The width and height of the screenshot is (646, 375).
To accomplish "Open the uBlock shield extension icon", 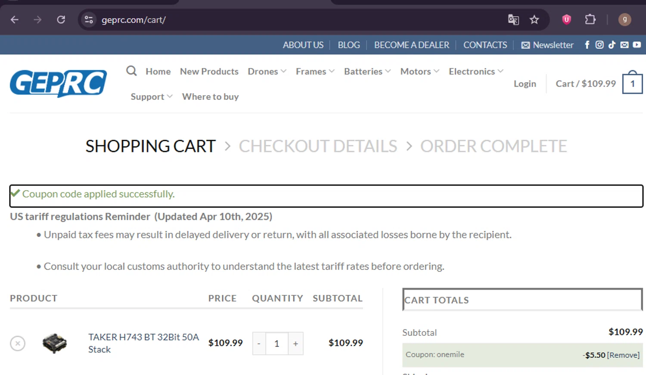I will [x=567, y=19].
